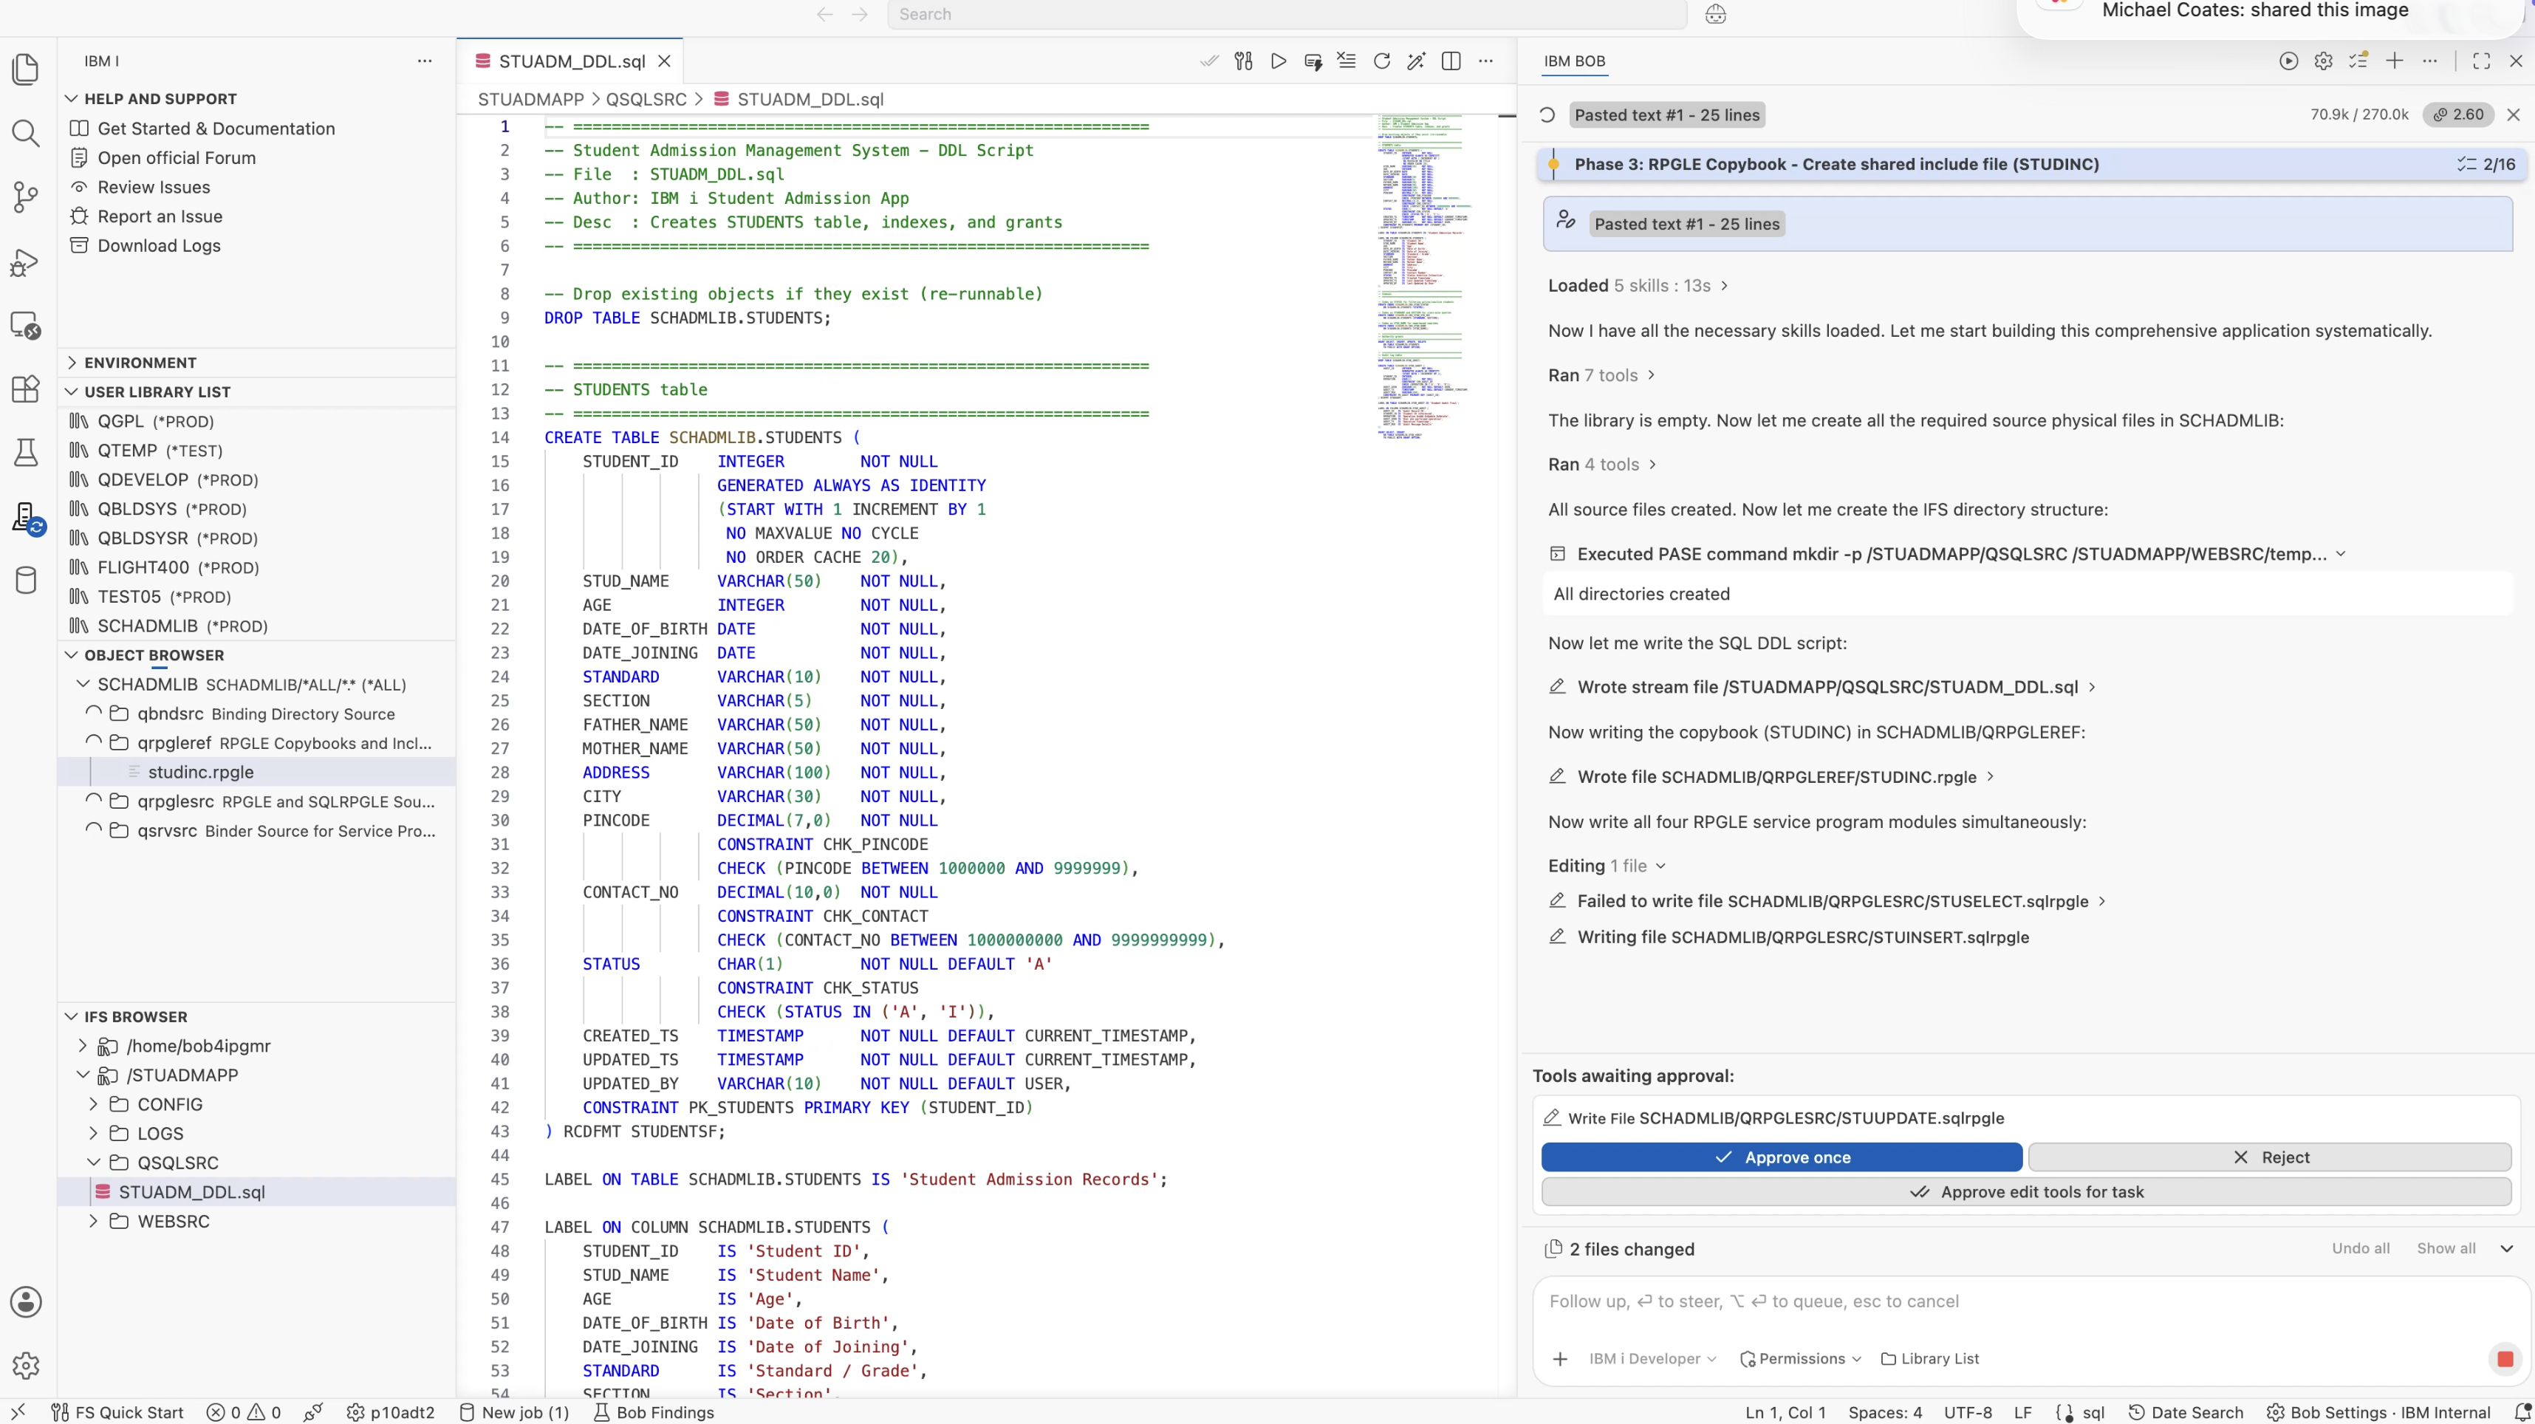Click the Copilot icon next to search bar
The width and height of the screenshot is (2535, 1424).
click(x=1715, y=14)
